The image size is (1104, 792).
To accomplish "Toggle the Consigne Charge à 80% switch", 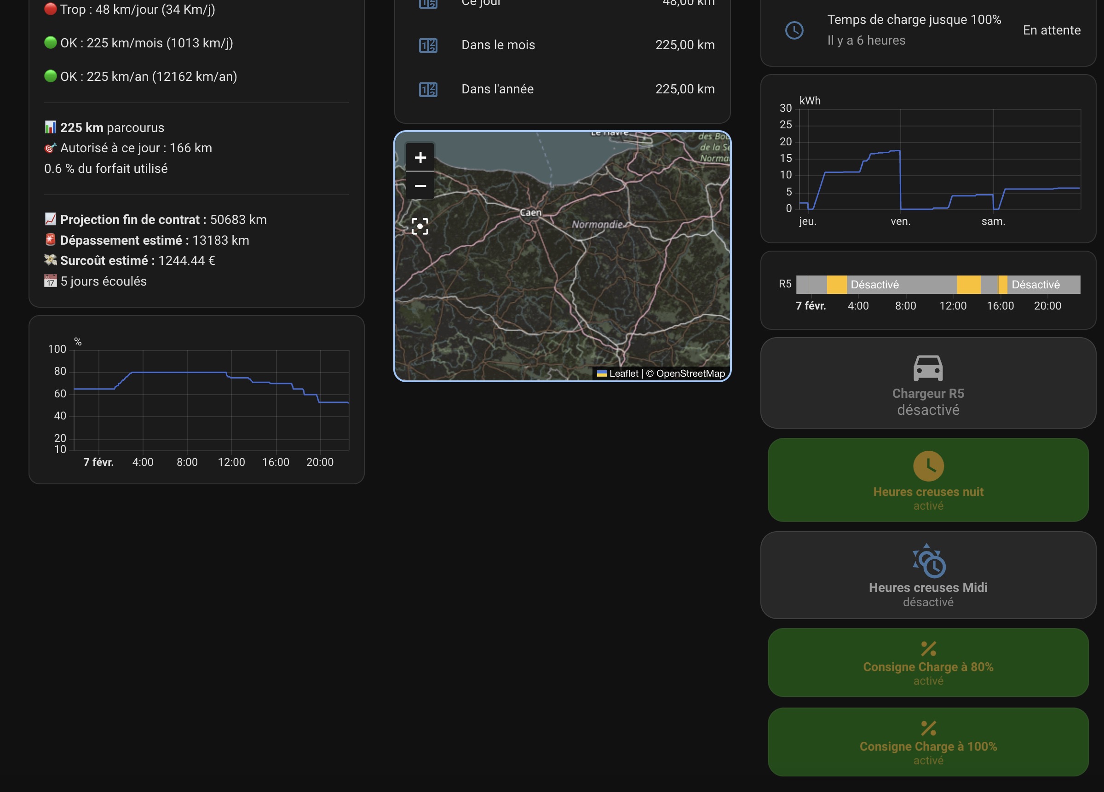I will pos(928,667).
